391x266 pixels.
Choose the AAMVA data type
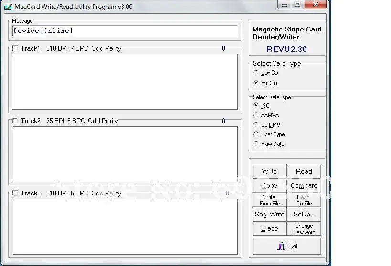point(255,115)
